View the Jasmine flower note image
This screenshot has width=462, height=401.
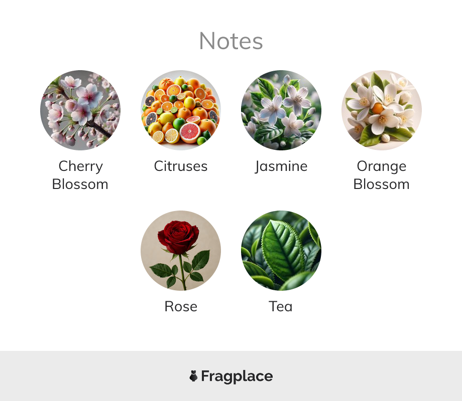click(x=281, y=110)
